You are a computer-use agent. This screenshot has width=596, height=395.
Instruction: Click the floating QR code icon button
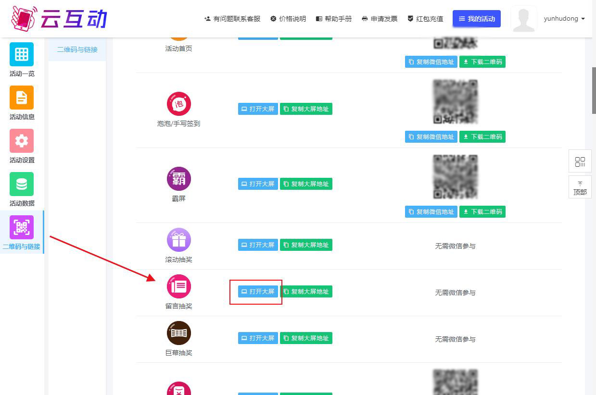pos(580,161)
